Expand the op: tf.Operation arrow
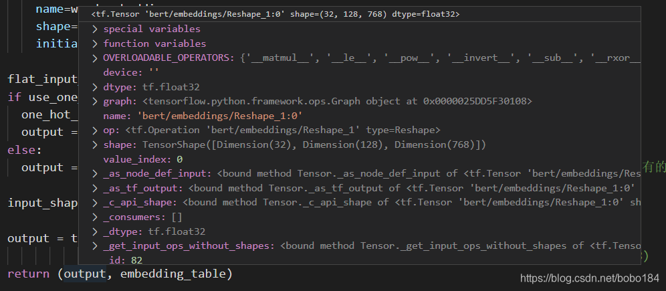This screenshot has width=666, height=291. tap(95, 130)
